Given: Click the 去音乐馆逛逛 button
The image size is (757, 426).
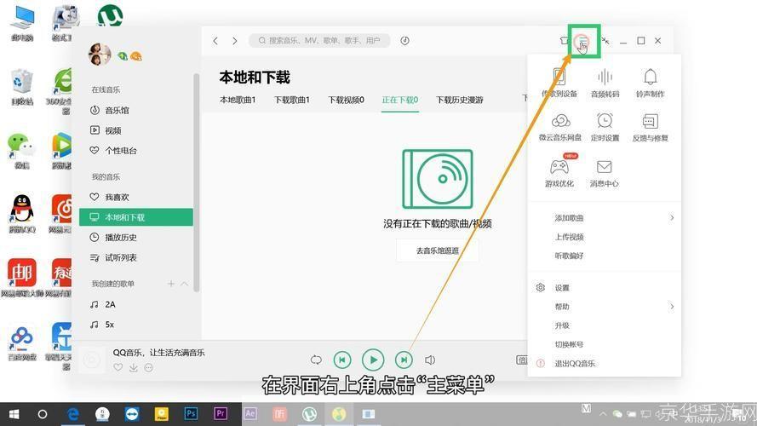Looking at the screenshot, I should pyautogui.click(x=437, y=250).
